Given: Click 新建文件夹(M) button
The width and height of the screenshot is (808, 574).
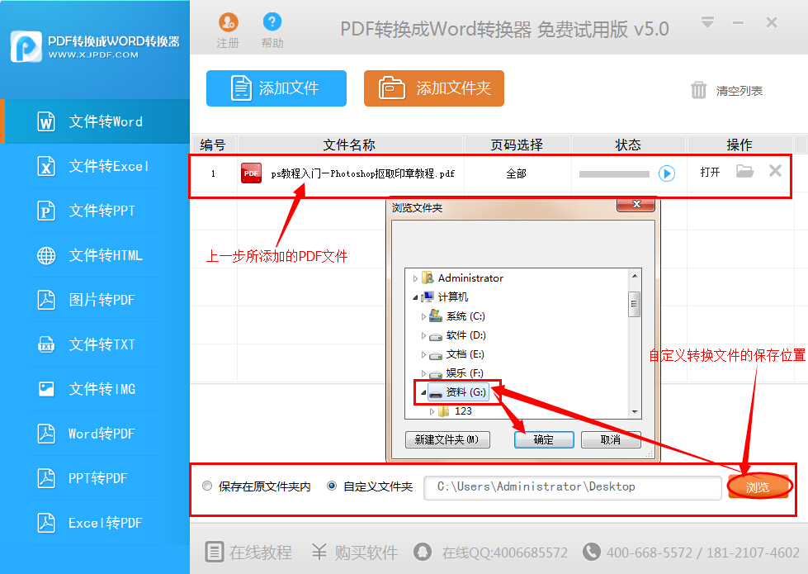Looking at the screenshot, I should pyautogui.click(x=447, y=440).
